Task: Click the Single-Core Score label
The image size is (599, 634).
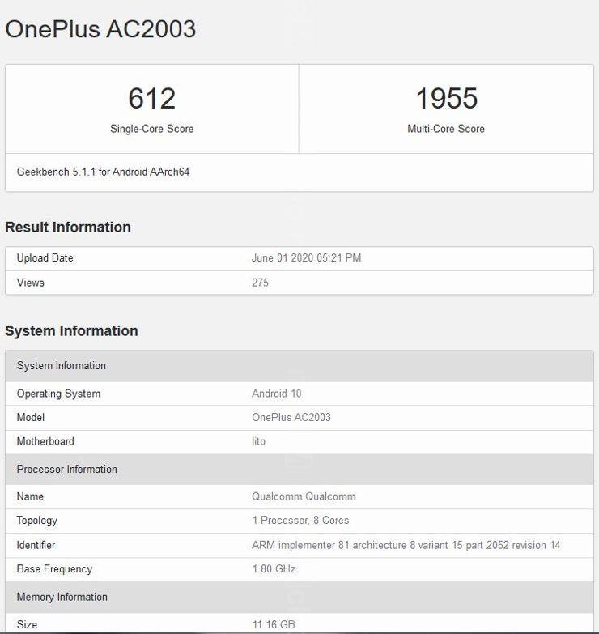Action: [152, 129]
